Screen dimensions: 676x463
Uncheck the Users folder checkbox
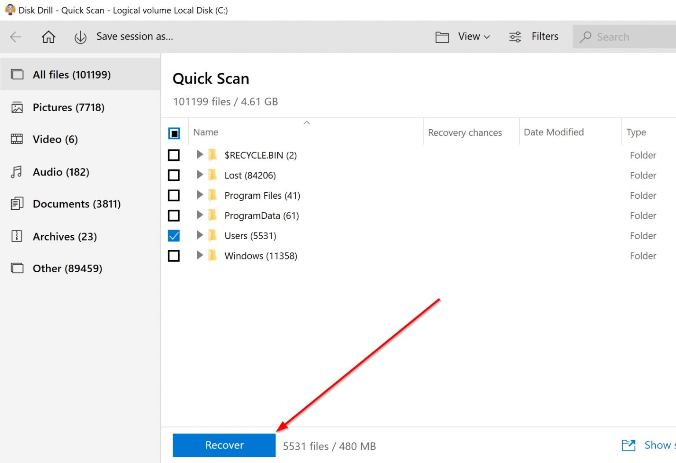coord(174,236)
